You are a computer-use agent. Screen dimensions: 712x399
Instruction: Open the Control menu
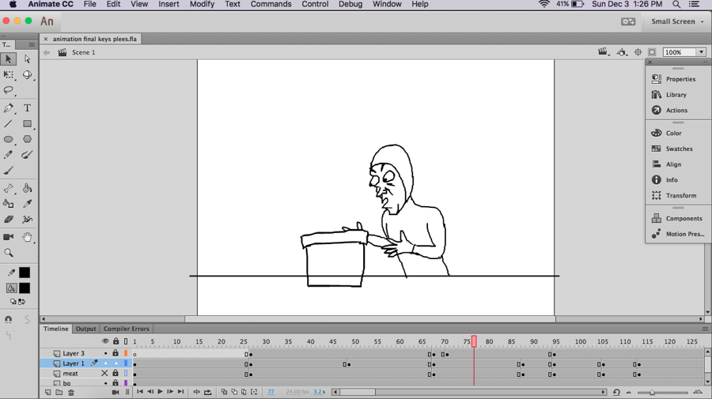315,4
